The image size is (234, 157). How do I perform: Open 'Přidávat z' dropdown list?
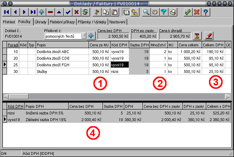(83, 36)
